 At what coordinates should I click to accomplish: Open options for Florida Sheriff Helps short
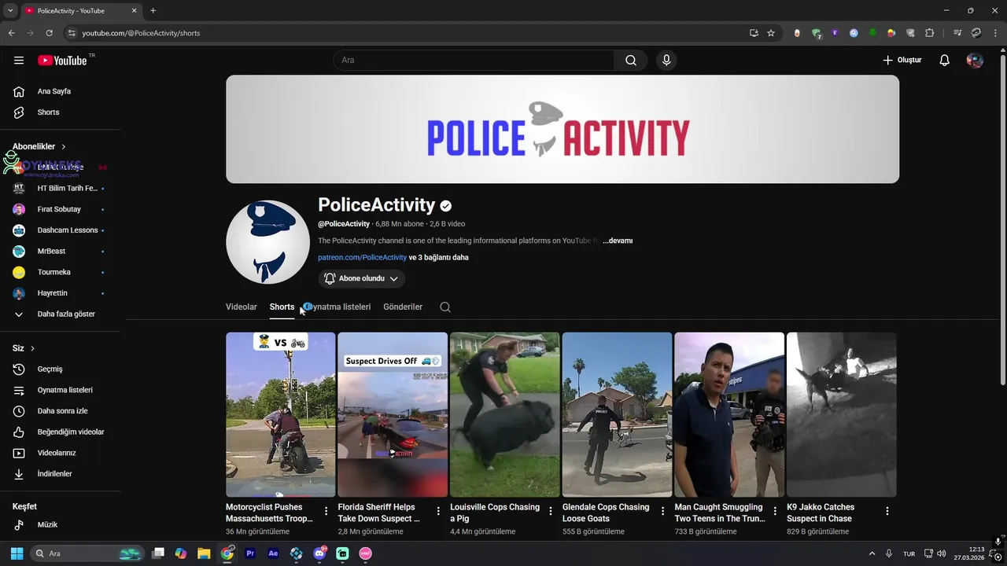[438, 511]
